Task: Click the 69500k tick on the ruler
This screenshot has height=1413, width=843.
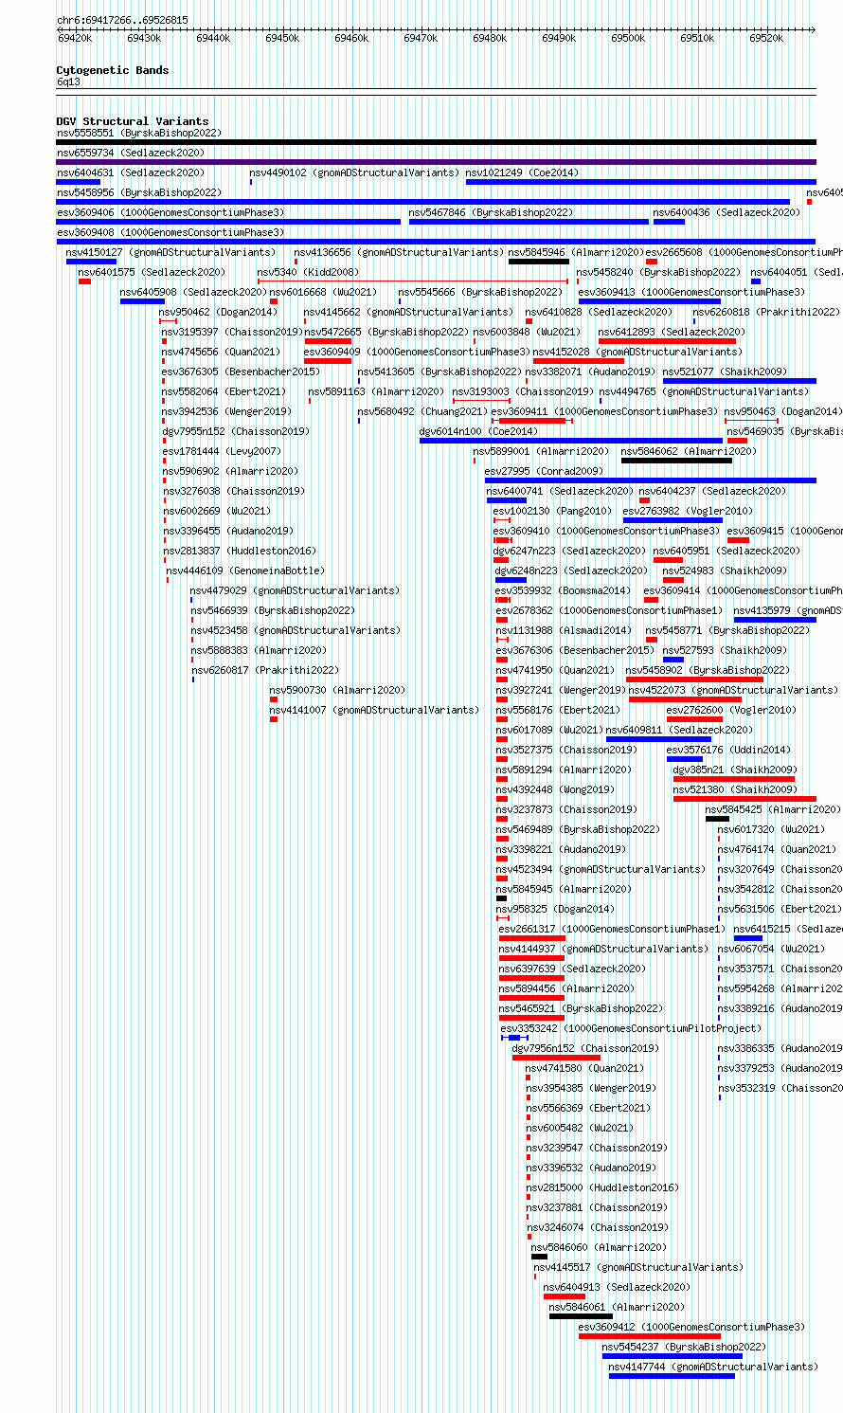Action: click(628, 38)
